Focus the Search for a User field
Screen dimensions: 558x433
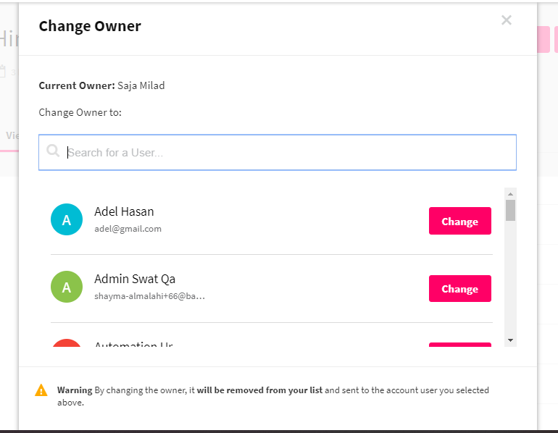click(x=278, y=152)
